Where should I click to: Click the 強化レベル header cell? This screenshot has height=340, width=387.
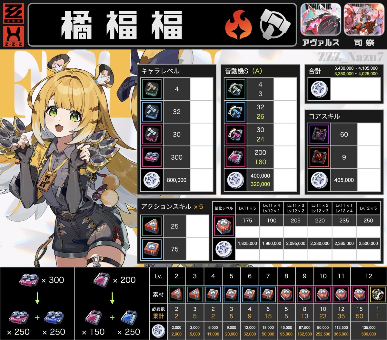(x=223, y=208)
